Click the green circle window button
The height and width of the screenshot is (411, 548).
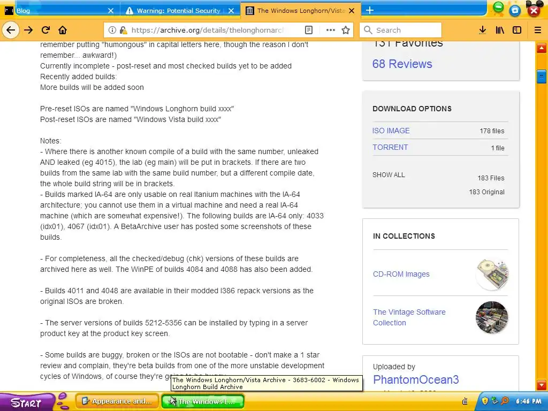[x=498, y=7]
